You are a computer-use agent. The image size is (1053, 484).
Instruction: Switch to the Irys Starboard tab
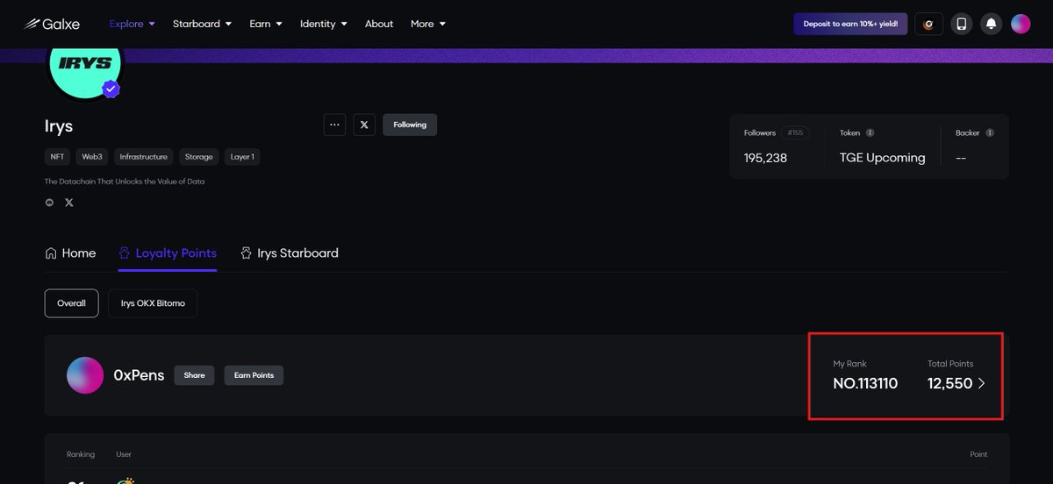tap(290, 253)
